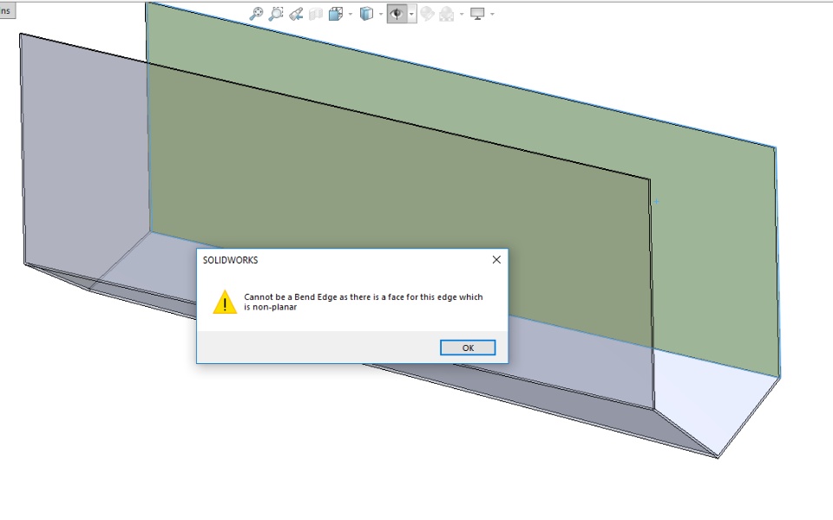Click the yellow warning triangle icon
The height and width of the screenshot is (520, 833).
point(225,302)
